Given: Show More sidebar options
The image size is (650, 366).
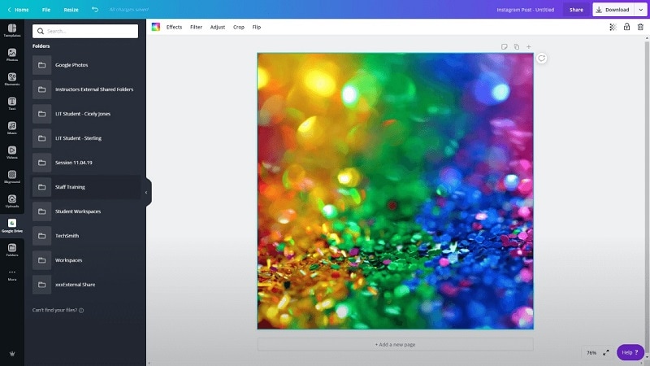Looking at the screenshot, I should [12, 275].
